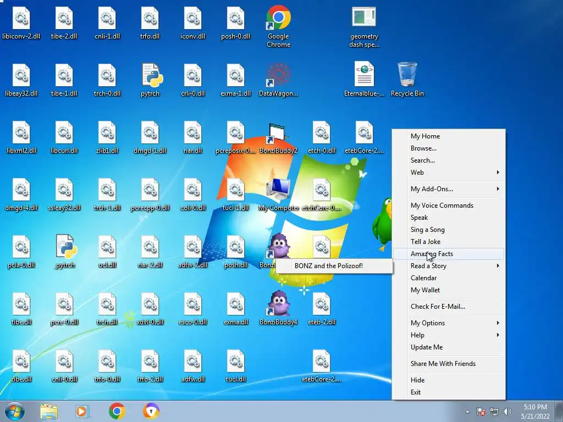
Task: Choose Tell a Joke menu entry
Action: [x=449, y=242]
